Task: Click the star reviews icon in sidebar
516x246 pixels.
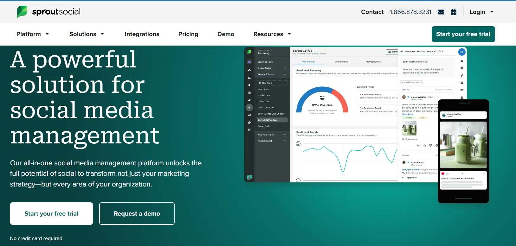Action: click(x=249, y=130)
